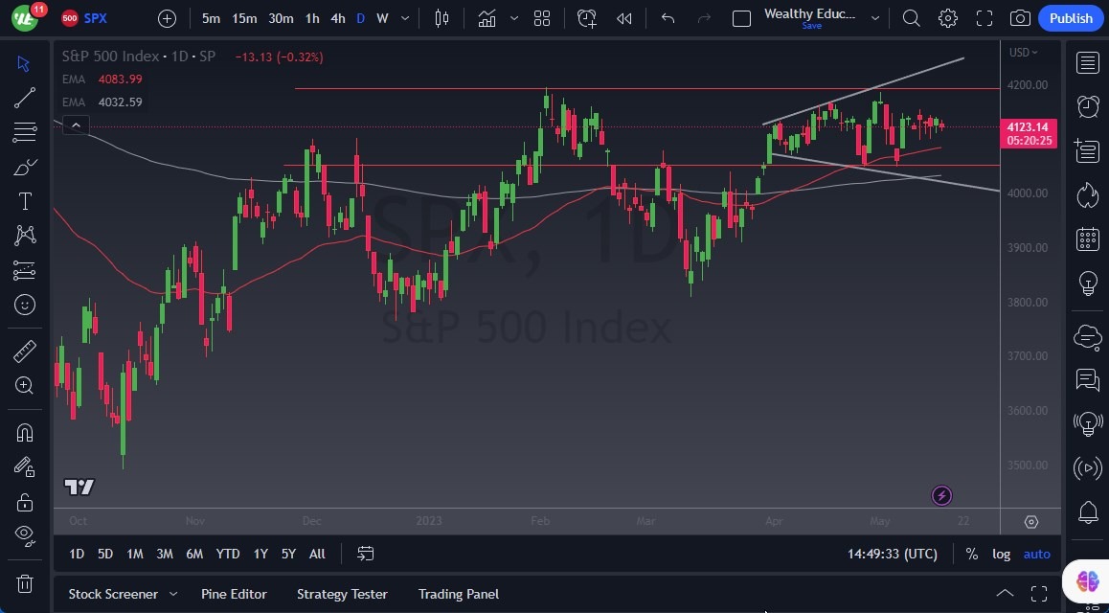
Task: Open the chat speech bubbles panel
Action: click(1088, 379)
